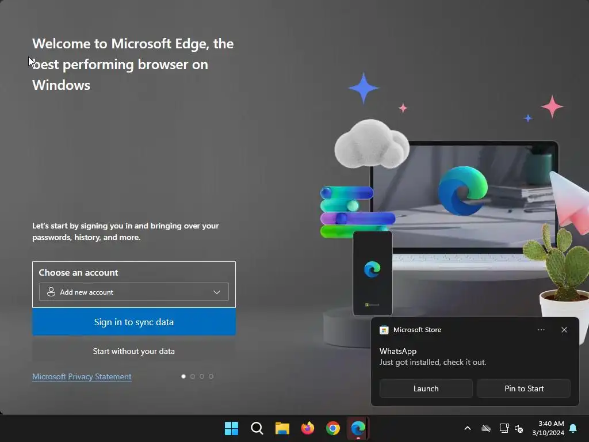Click the Microsoft Edge taskbar icon
589x442 pixels.
pyautogui.click(x=358, y=428)
